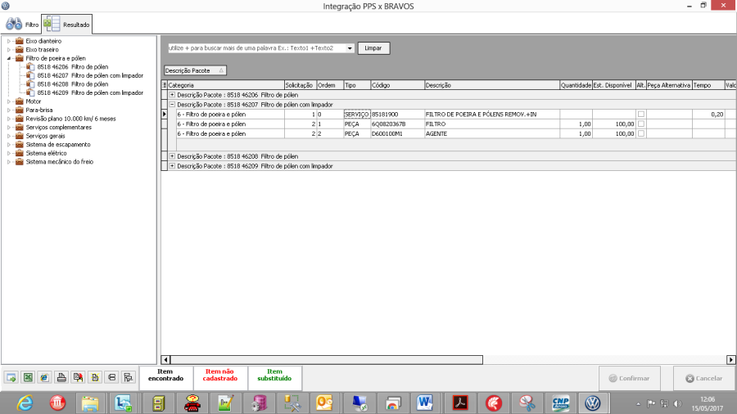This screenshot has height=414, width=737.
Task: Click the printer icon in bottom toolbar
Action: (x=61, y=377)
